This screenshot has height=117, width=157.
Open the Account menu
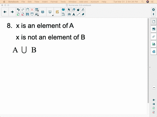tap(95, 2)
